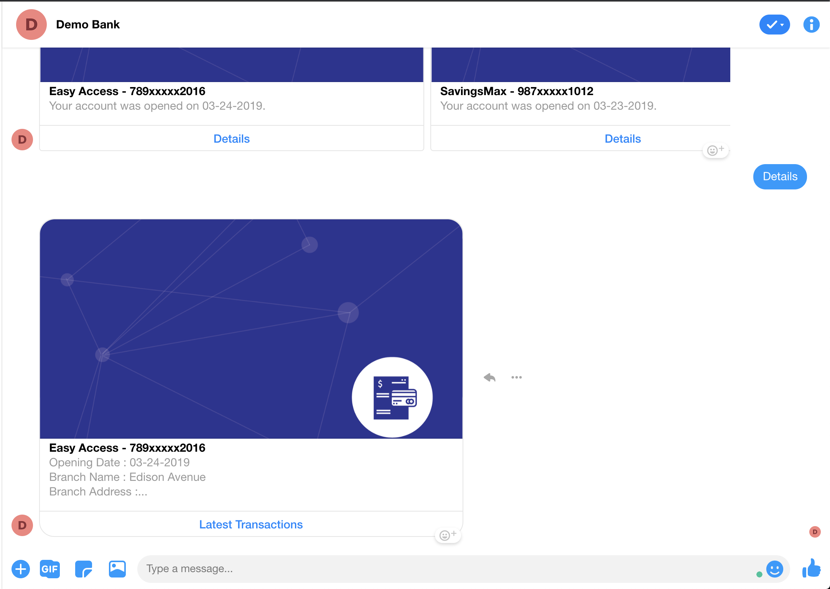830x589 pixels.
Task: Click sender avatar beside accounts carousel
Action: (x=22, y=140)
